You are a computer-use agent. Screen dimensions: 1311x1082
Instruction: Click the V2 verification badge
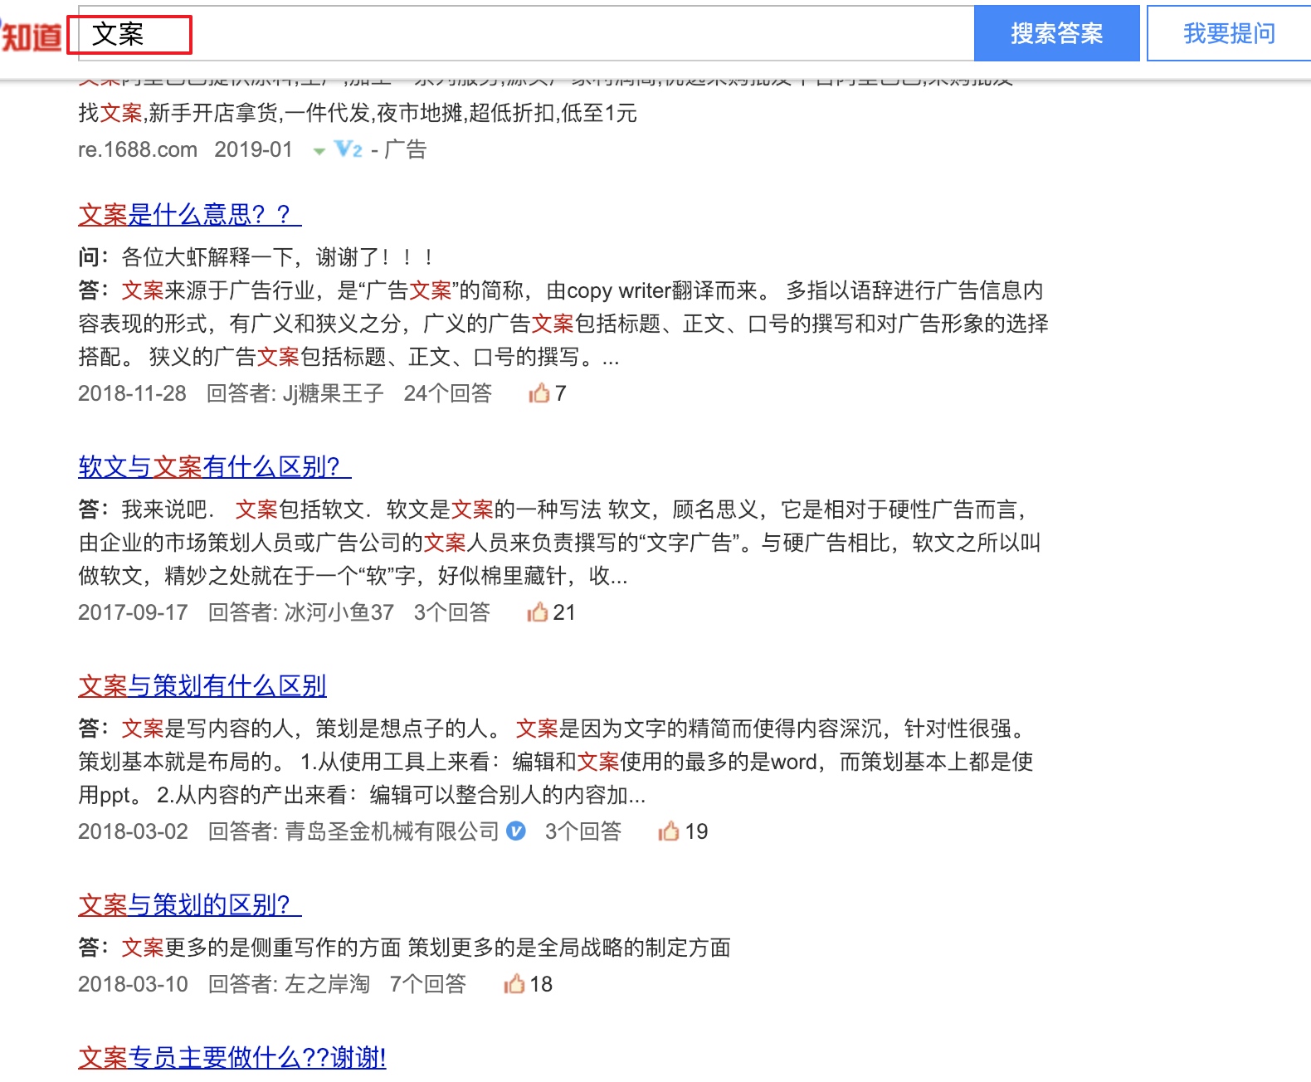348,149
